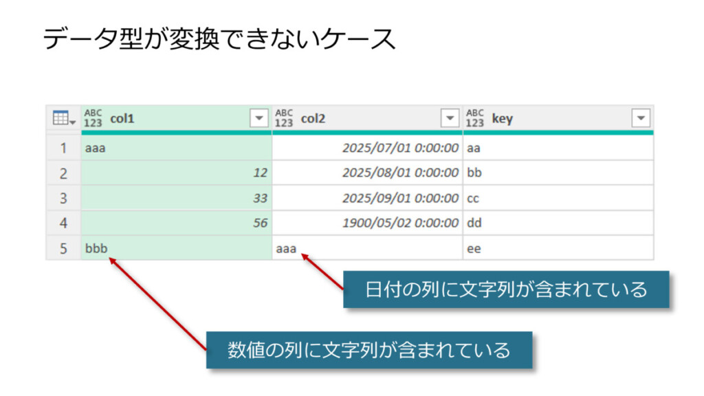Viewport: 704px width, 396px height.
Task: Select the 'ee' cell in the key column
Action: (x=474, y=249)
